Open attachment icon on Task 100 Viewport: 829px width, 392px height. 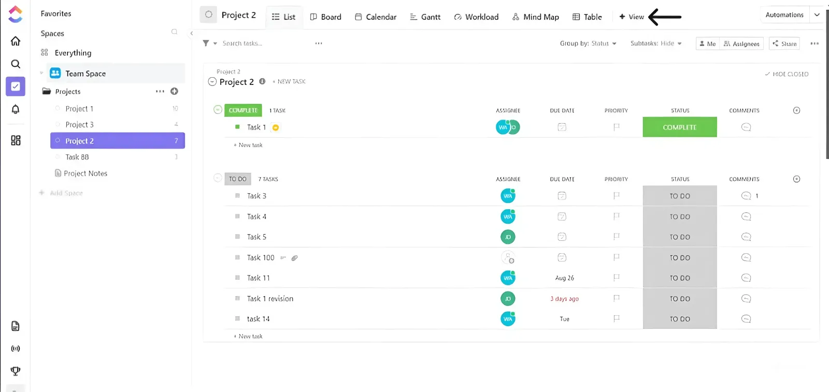pyautogui.click(x=294, y=258)
